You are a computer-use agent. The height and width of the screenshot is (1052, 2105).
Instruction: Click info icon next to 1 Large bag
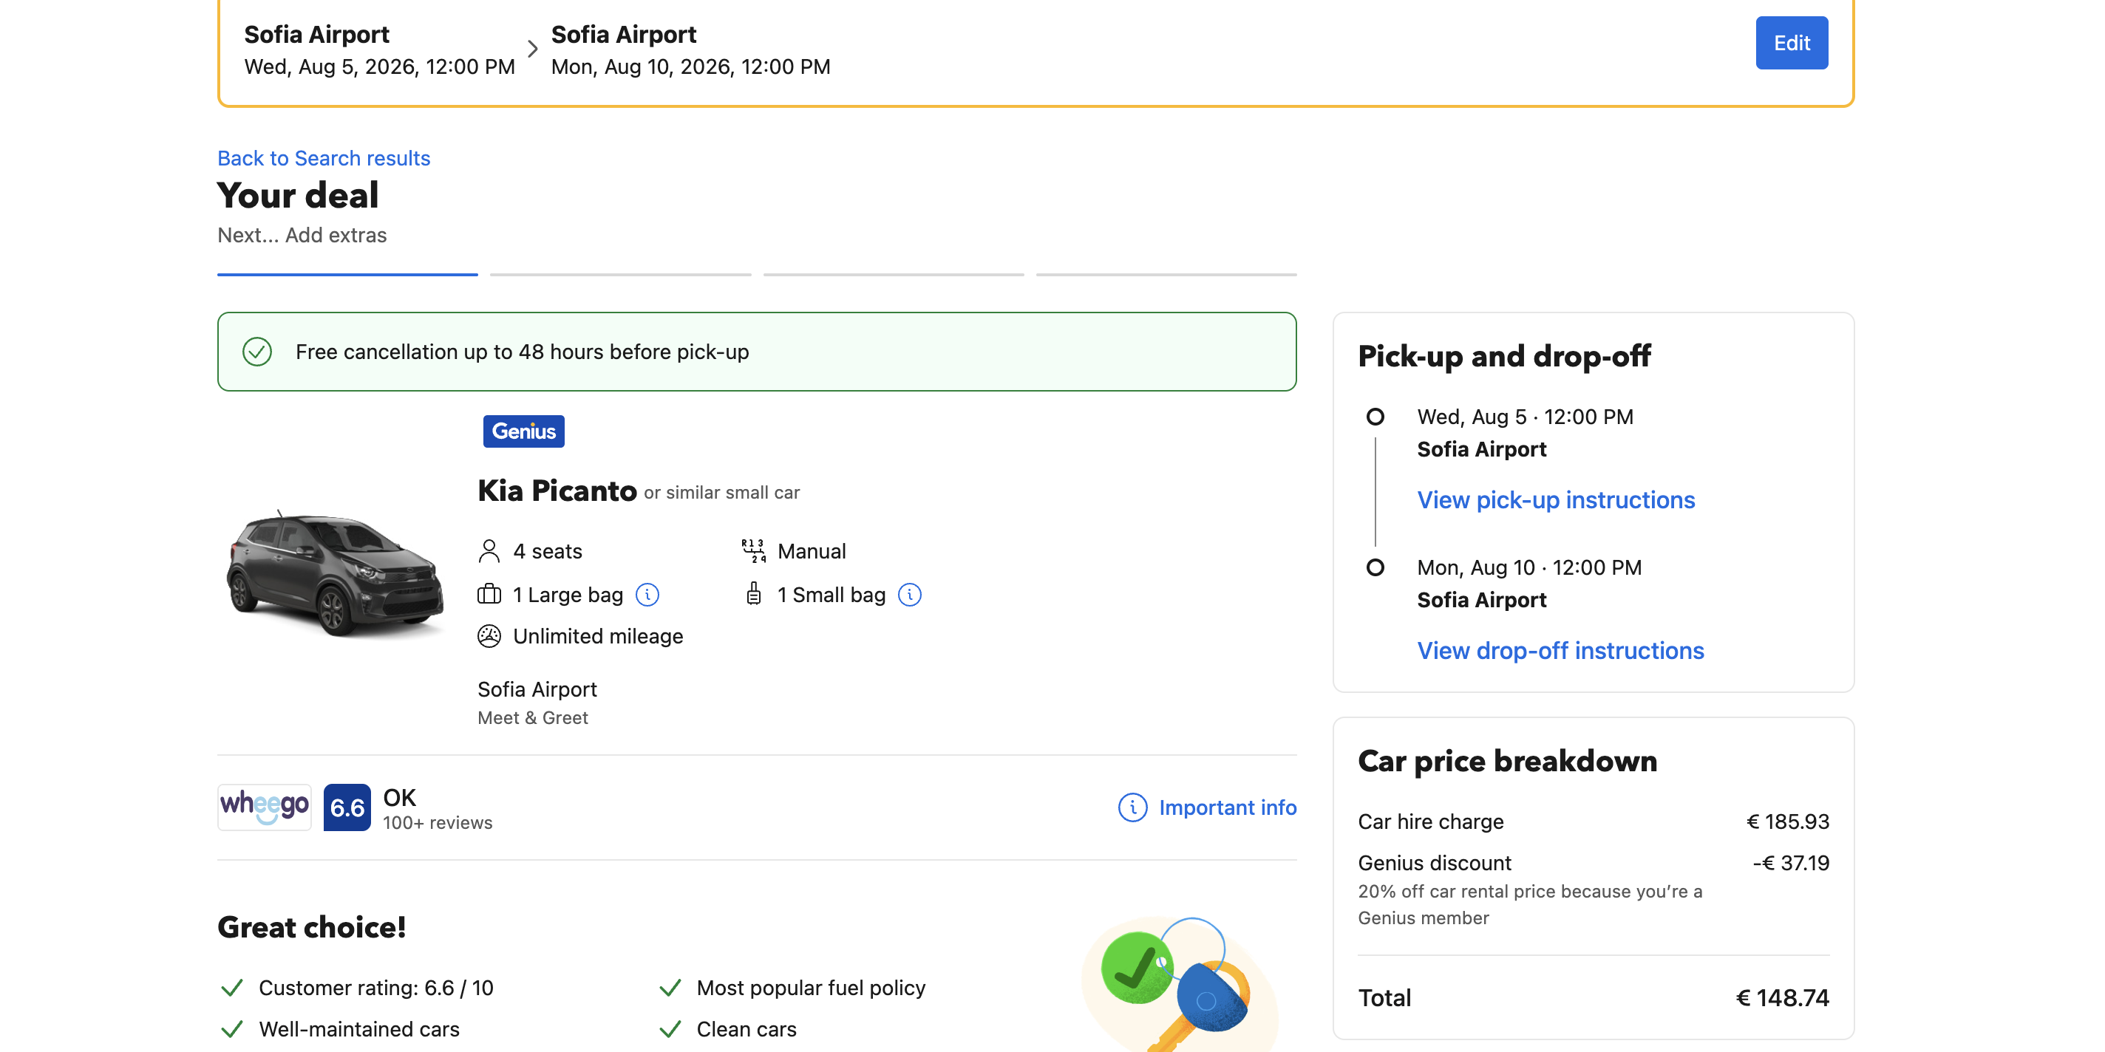(x=647, y=595)
